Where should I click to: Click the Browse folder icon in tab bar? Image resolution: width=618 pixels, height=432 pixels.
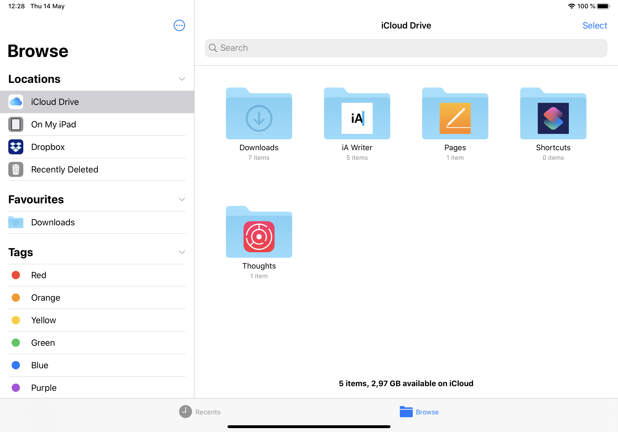point(406,412)
